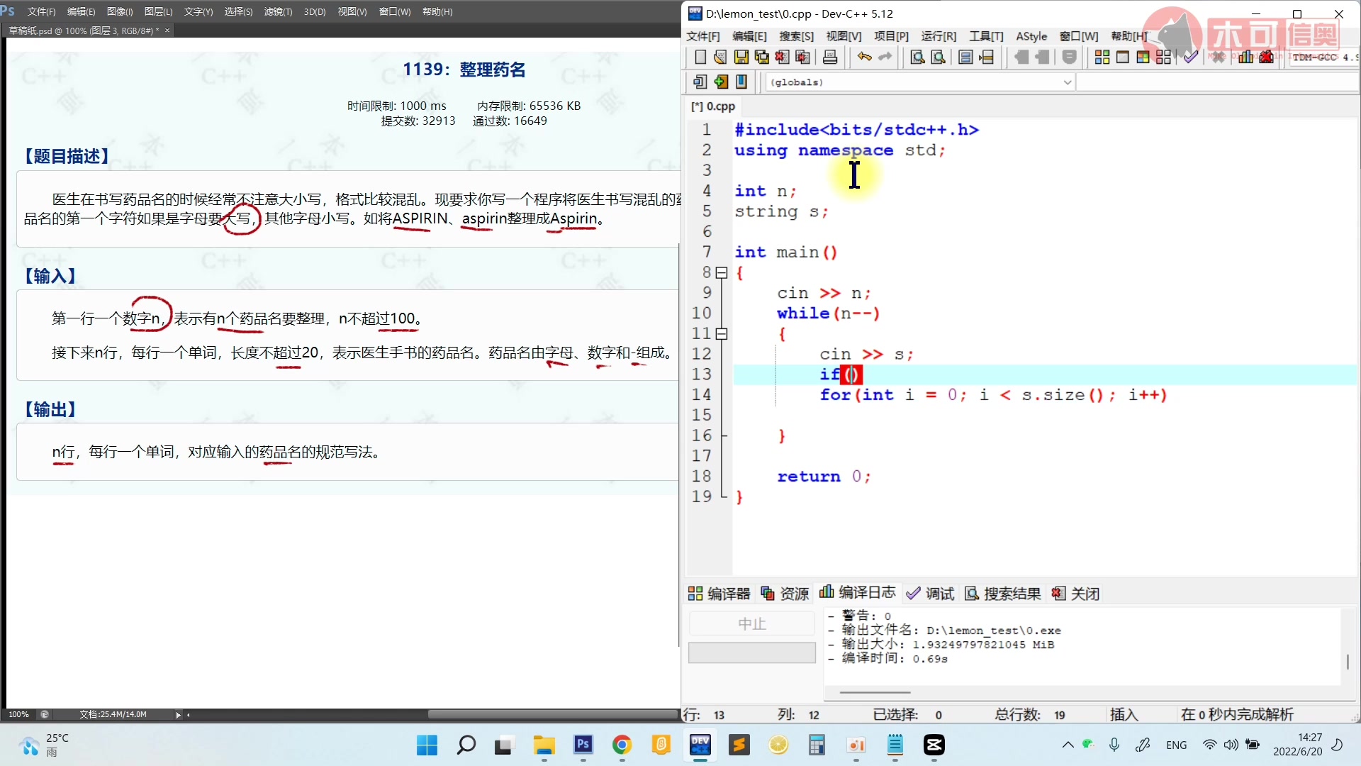Click the 中止 abort button

pos(752,623)
